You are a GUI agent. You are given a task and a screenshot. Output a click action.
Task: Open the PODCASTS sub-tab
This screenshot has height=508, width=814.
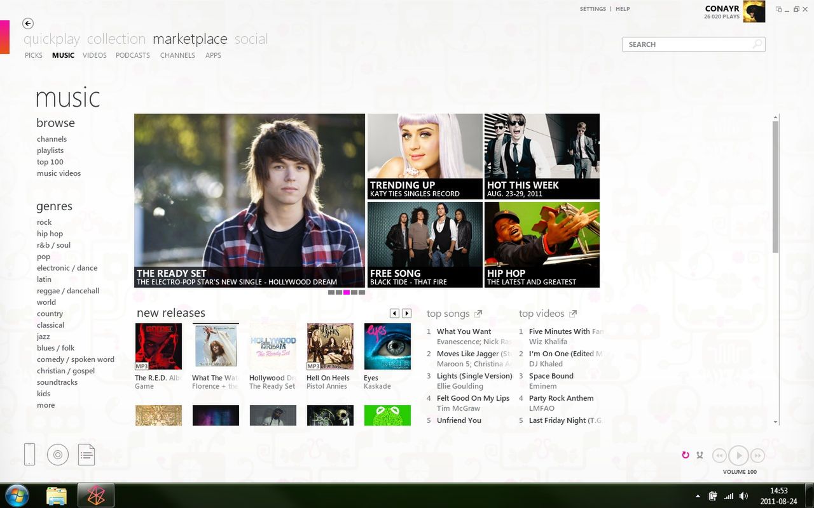coord(133,55)
